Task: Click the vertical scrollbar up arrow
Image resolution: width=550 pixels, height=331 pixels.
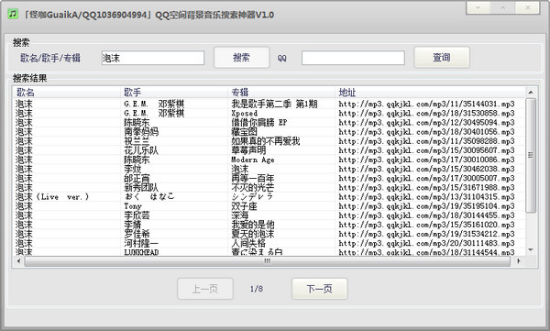Action: 531,93
